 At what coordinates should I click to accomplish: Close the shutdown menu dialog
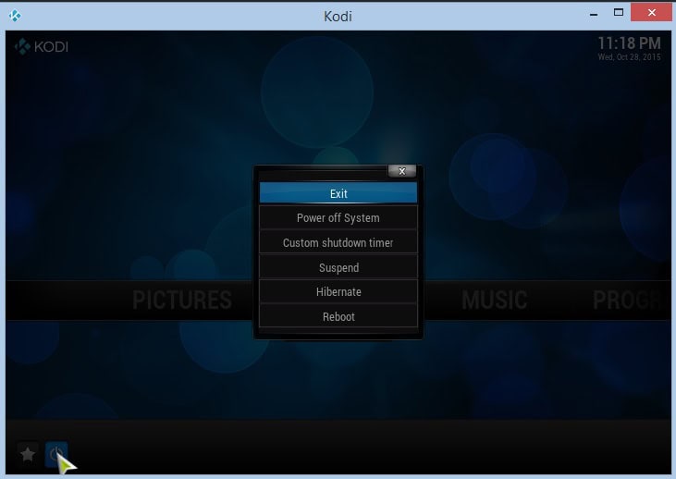click(x=401, y=171)
